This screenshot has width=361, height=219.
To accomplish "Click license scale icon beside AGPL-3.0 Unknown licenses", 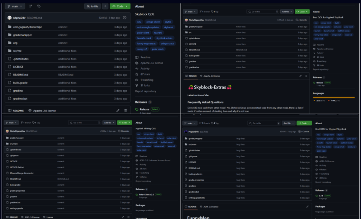I will point(137,160).
